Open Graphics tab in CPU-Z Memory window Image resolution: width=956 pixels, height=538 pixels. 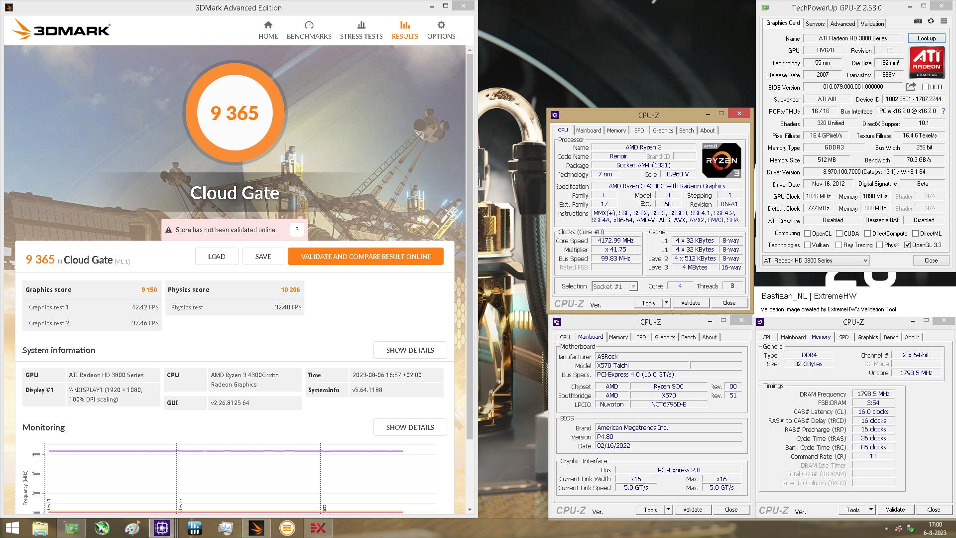[x=867, y=337]
